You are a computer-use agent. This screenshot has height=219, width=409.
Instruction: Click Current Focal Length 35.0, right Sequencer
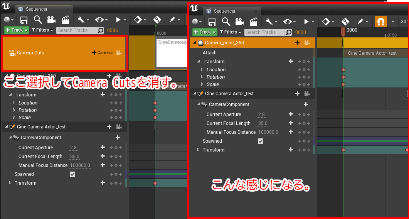pos(263,123)
